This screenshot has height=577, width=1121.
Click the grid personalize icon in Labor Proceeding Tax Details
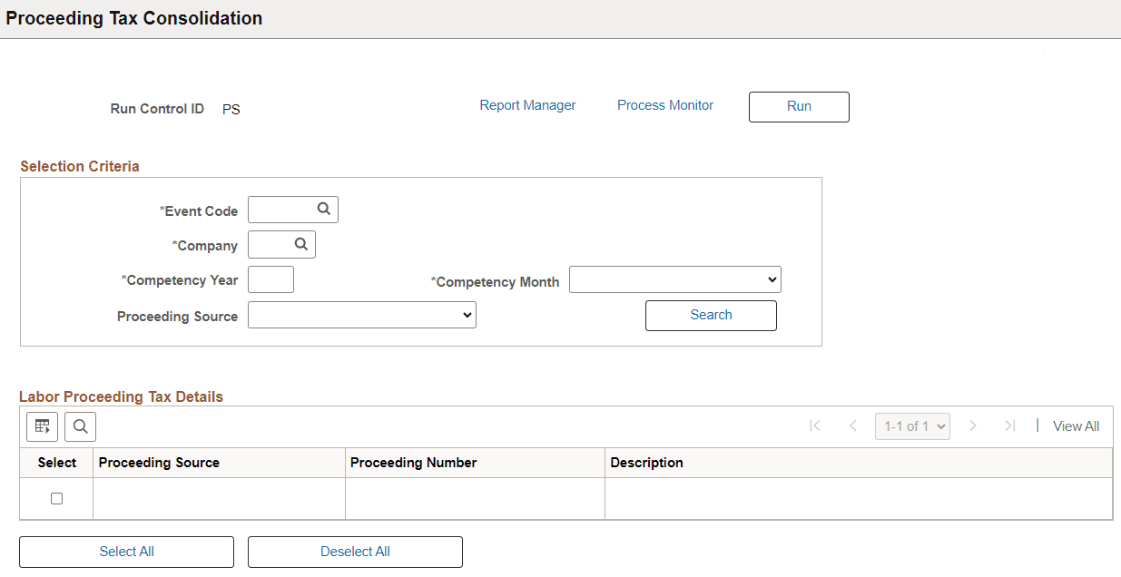(42, 426)
